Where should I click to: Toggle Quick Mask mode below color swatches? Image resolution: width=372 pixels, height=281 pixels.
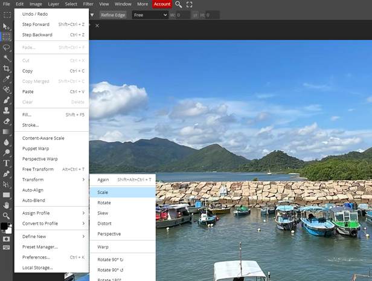coord(6,239)
